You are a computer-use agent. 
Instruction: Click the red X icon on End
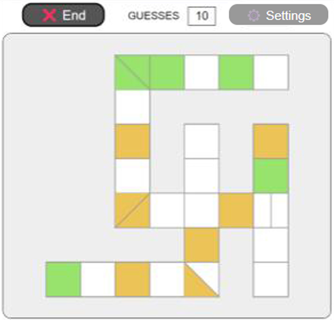[x=49, y=15]
